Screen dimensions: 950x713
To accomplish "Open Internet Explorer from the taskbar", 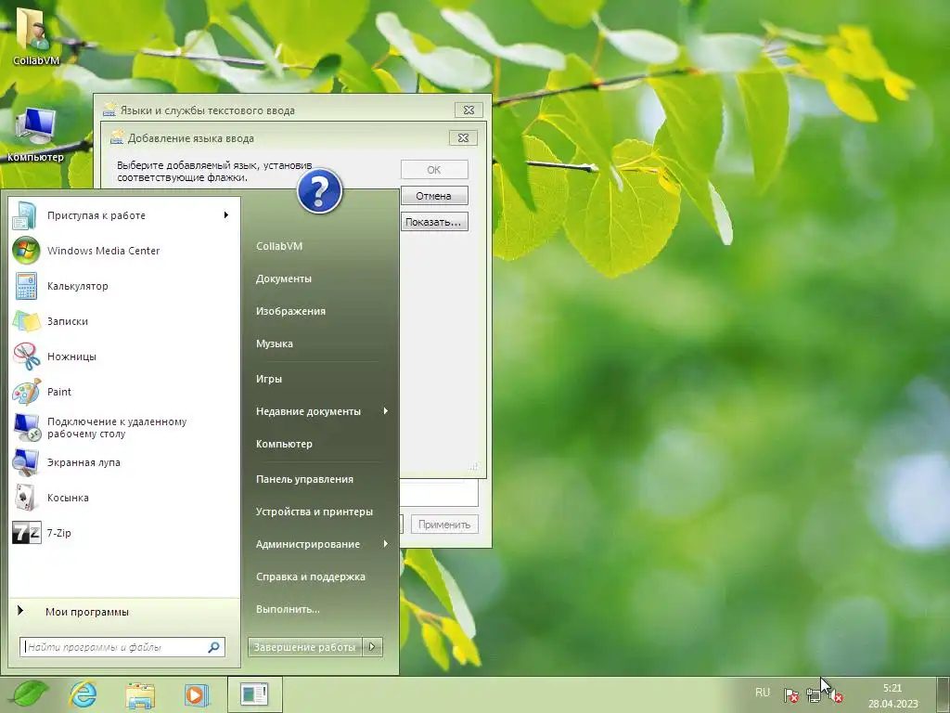I will tap(83, 694).
